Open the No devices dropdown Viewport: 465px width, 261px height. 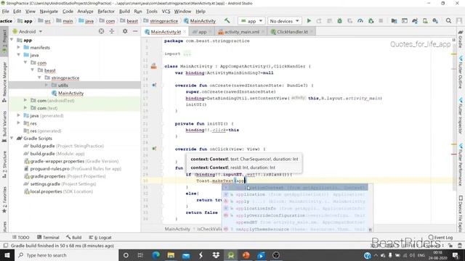[284, 21]
